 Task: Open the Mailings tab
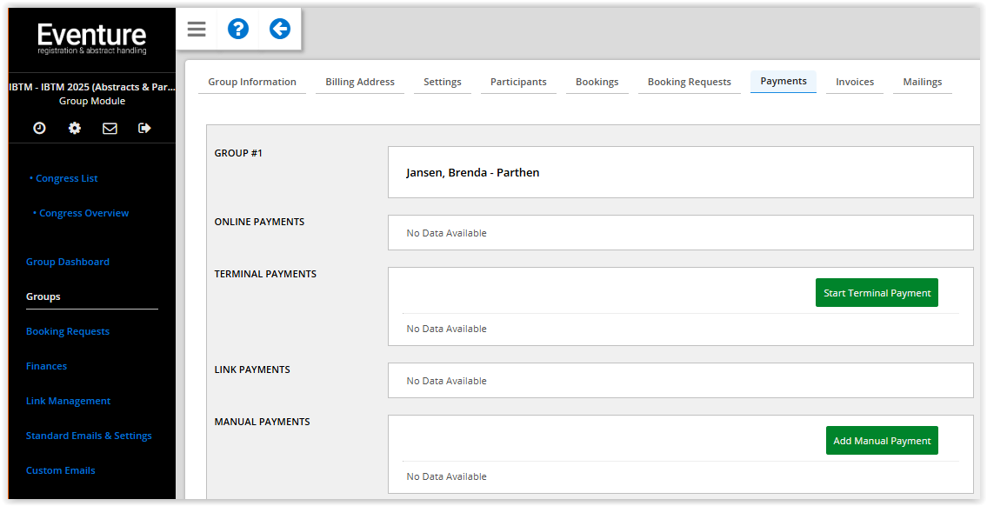click(922, 82)
